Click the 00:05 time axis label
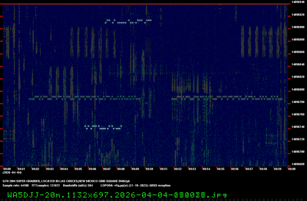This screenshot has height=201, width=307. coord(78,169)
